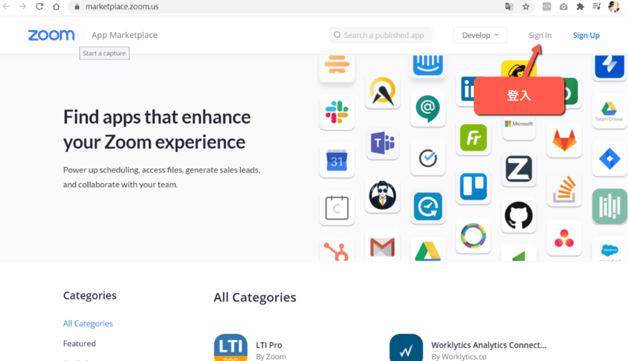Open the sunglasses man avatar app icon
The image size is (628, 361).
(383, 195)
